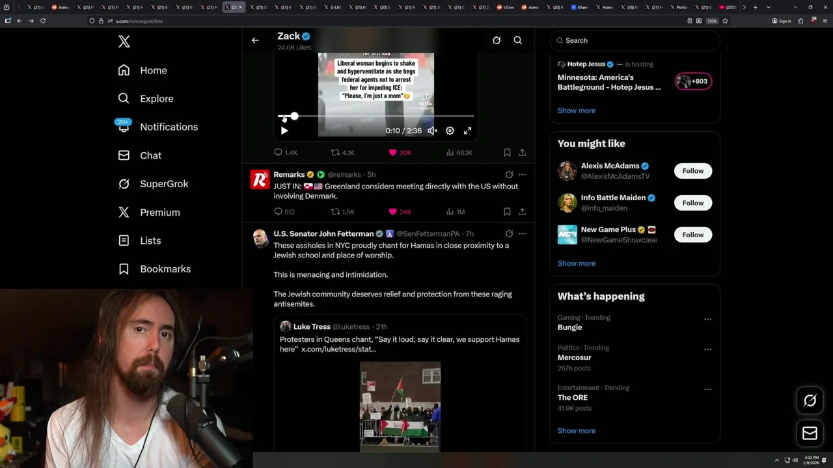
Task: Open SuperGrok in sidebar
Action: (x=153, y=184)
